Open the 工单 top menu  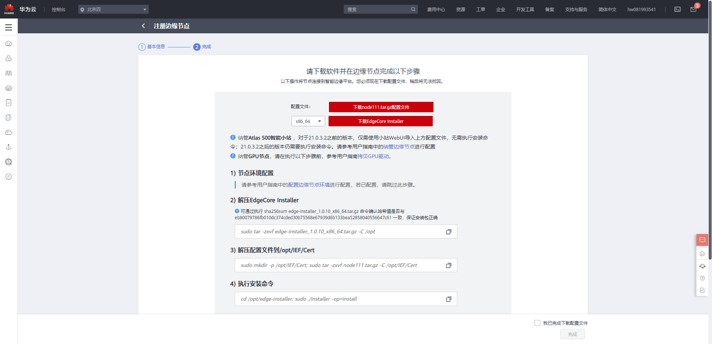pyautogui.click(x=481, y=10)
